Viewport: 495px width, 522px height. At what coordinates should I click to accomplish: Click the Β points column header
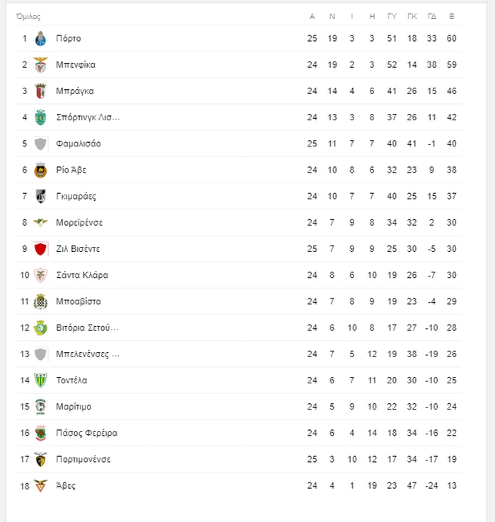coord(452,16)
